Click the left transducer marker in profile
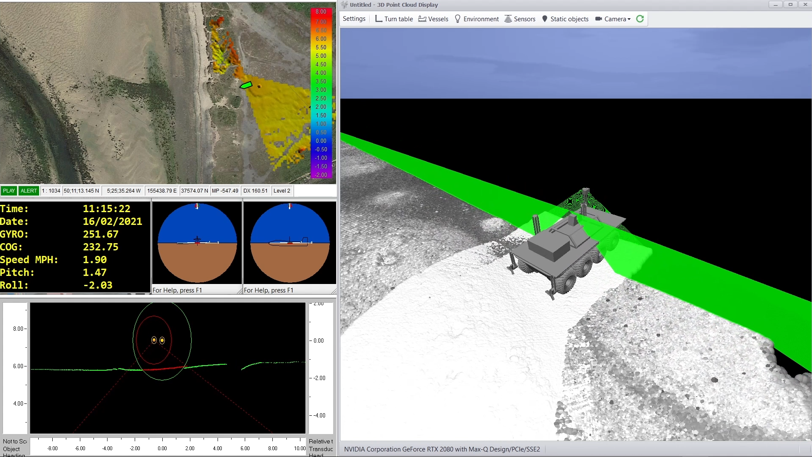This screenshot has width=812, height=457. pos(154,340)
